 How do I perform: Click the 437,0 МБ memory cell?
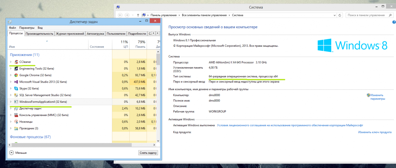coord(138,82)
